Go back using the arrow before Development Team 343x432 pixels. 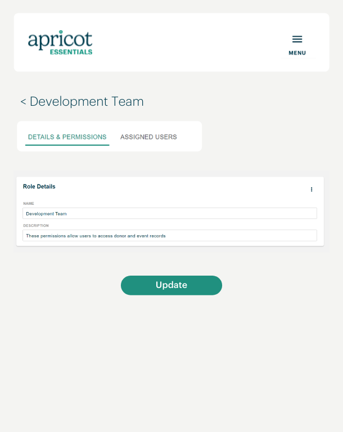click(23, 102)
